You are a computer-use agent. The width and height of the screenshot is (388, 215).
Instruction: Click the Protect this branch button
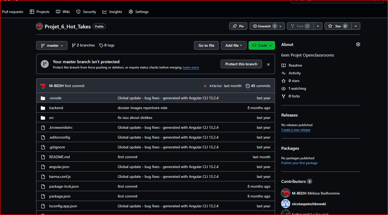coord(241,64)
